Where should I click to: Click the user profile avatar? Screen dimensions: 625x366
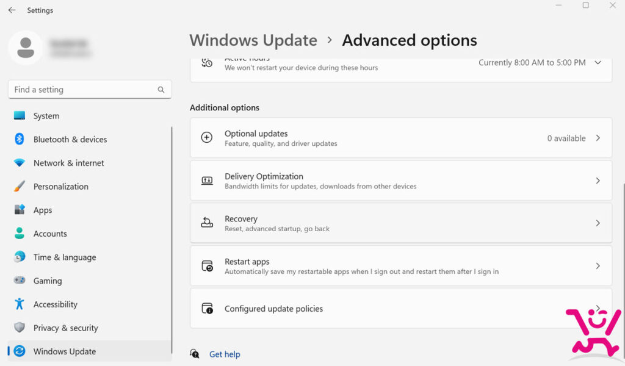tap(26, 48)
